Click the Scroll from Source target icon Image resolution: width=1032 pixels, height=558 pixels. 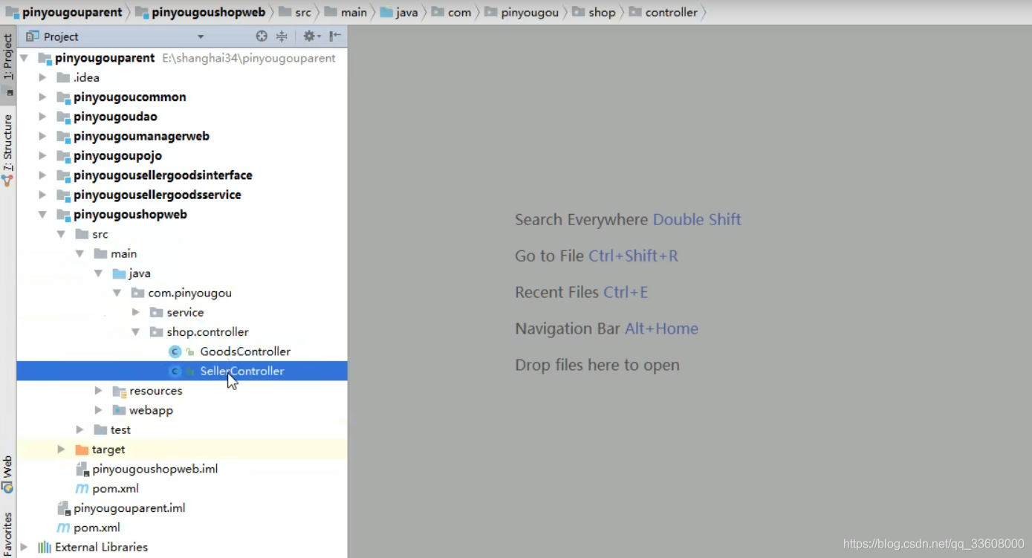[x=262, y=36]
